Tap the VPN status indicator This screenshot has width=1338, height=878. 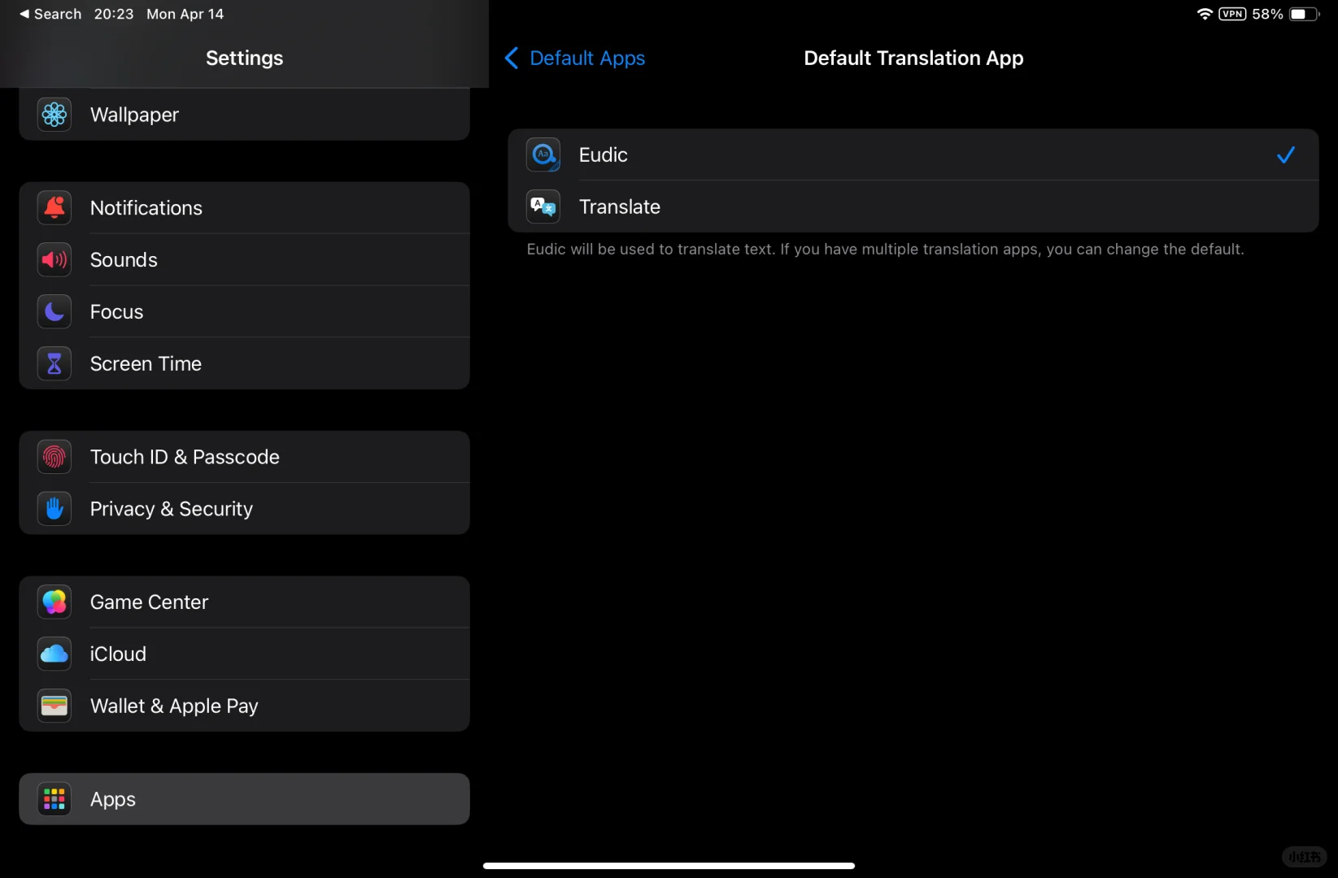click(x=1232, y=14)
